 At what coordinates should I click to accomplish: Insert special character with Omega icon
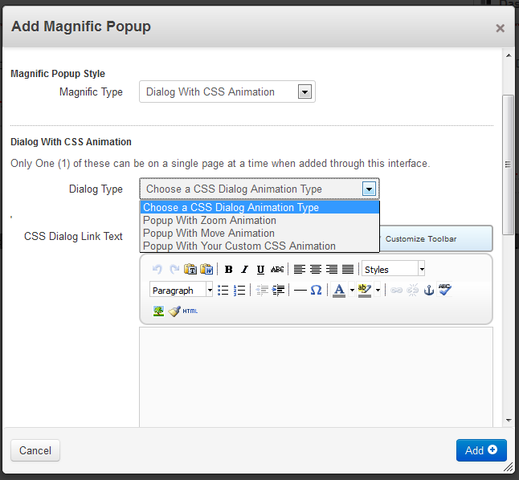point(316,290)
